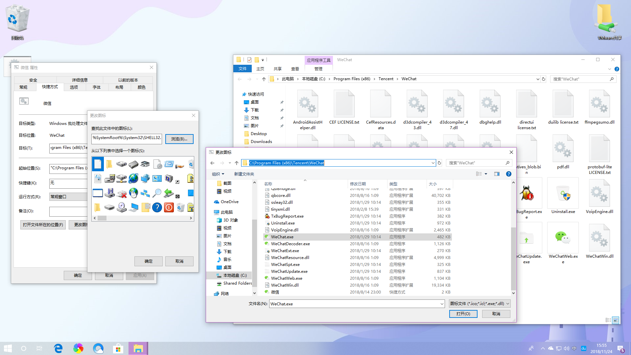The image size is (631, 355).
Task: Click the 打开(O) button in the Open dialog
Action: click(x=463, y=314)
